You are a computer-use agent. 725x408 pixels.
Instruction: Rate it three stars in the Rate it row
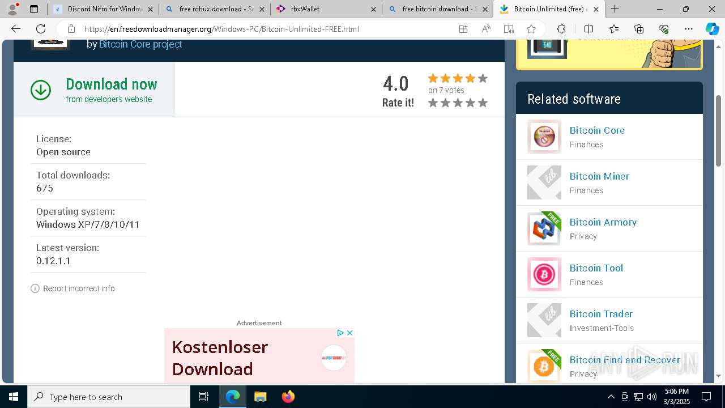[x=458, y=103]
